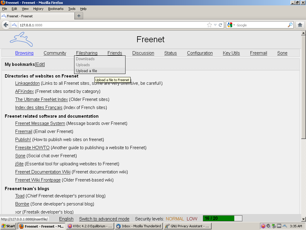Bookmark this page with the star icon
This screenshot has height=230, width=306.
(x=209, y=25)
